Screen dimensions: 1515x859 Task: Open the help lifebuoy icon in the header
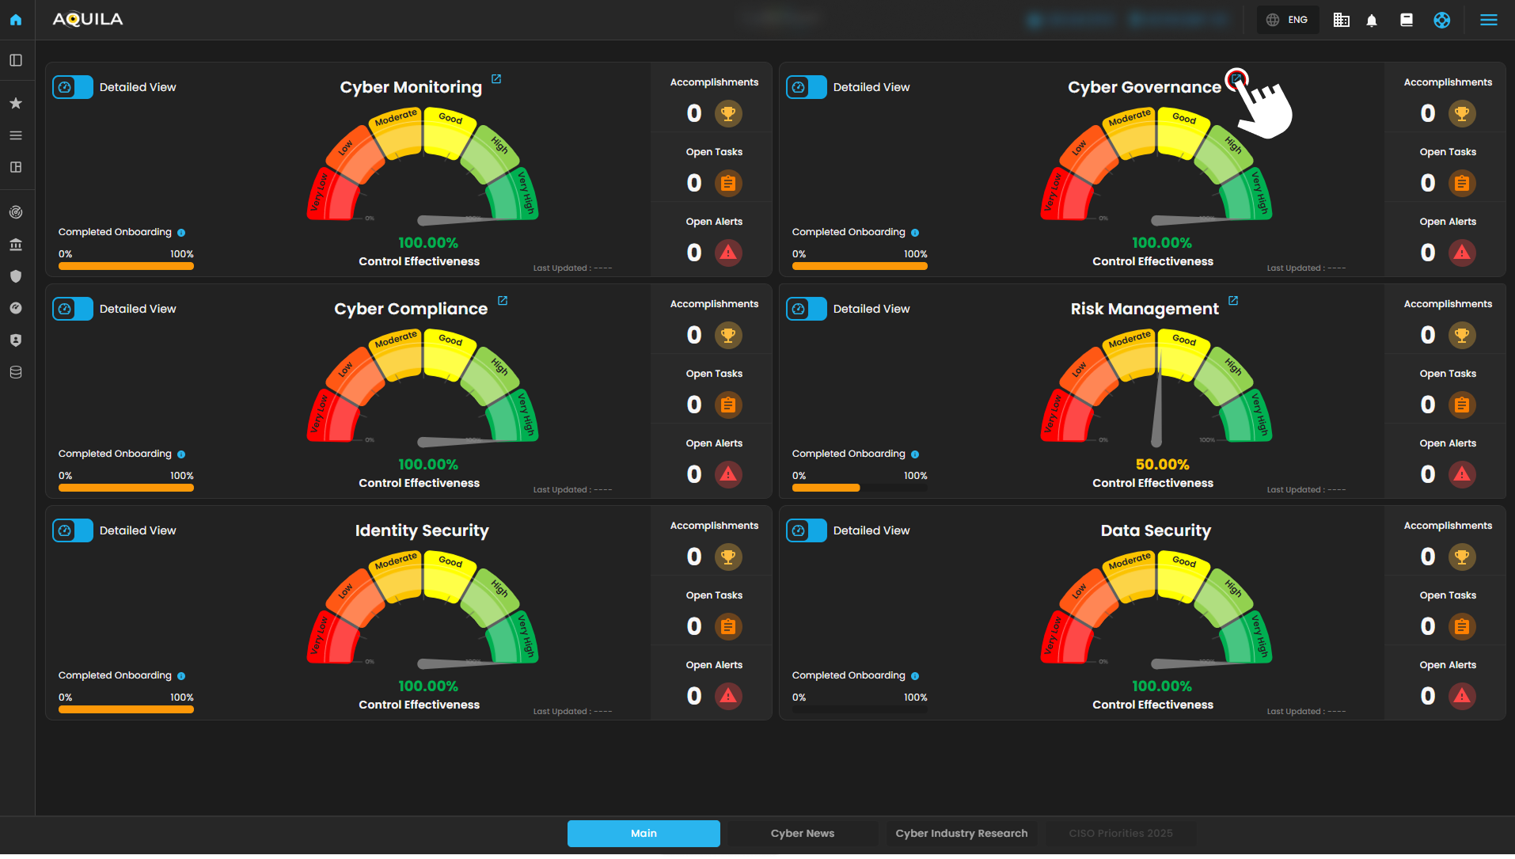1441,21
